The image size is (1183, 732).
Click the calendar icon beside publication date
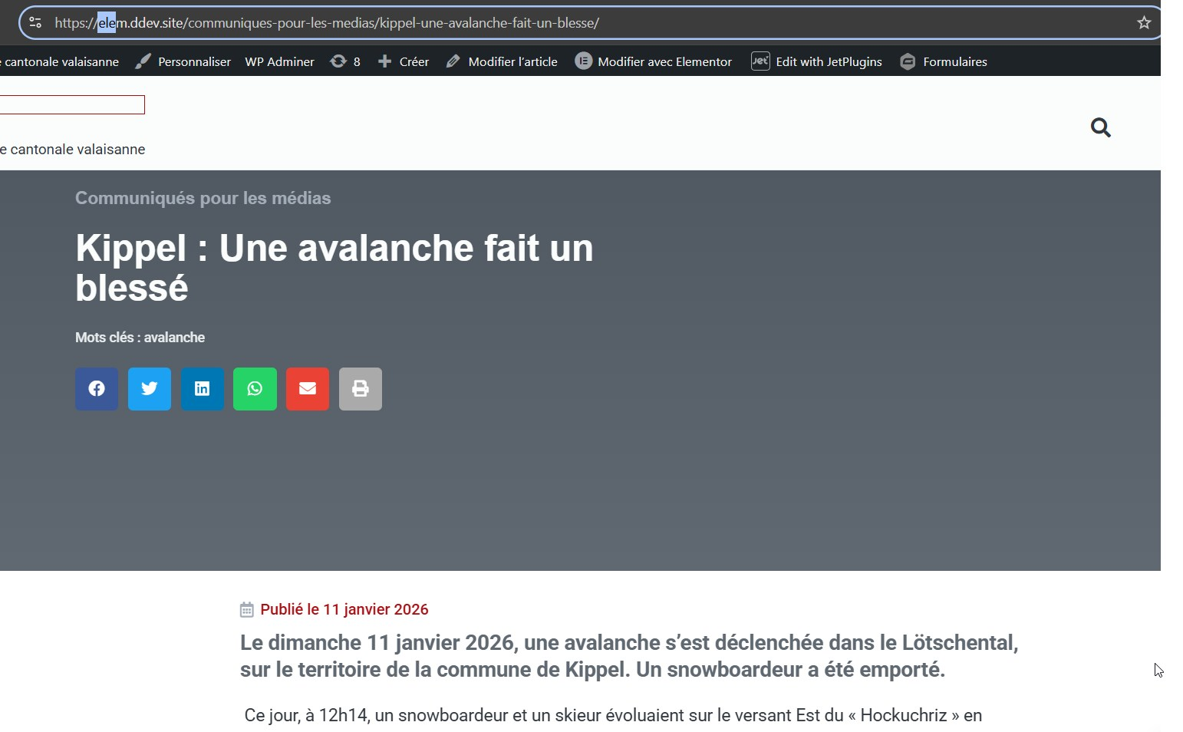[246, 610]
